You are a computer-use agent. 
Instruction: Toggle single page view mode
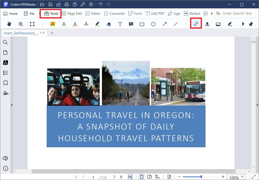click(142, 177)
